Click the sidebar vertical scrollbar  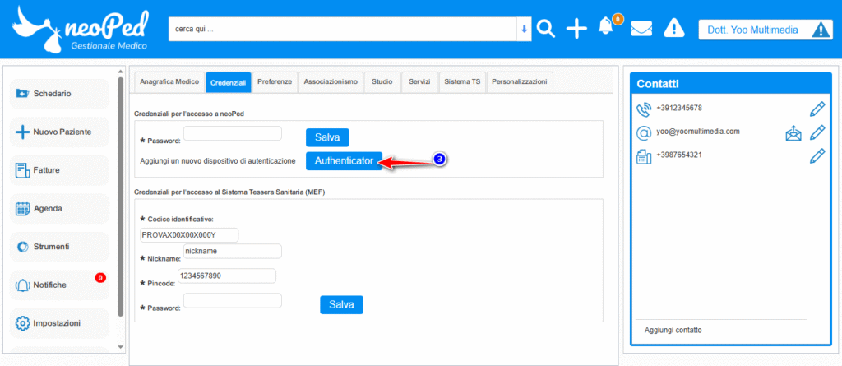[x=122, y=197]
